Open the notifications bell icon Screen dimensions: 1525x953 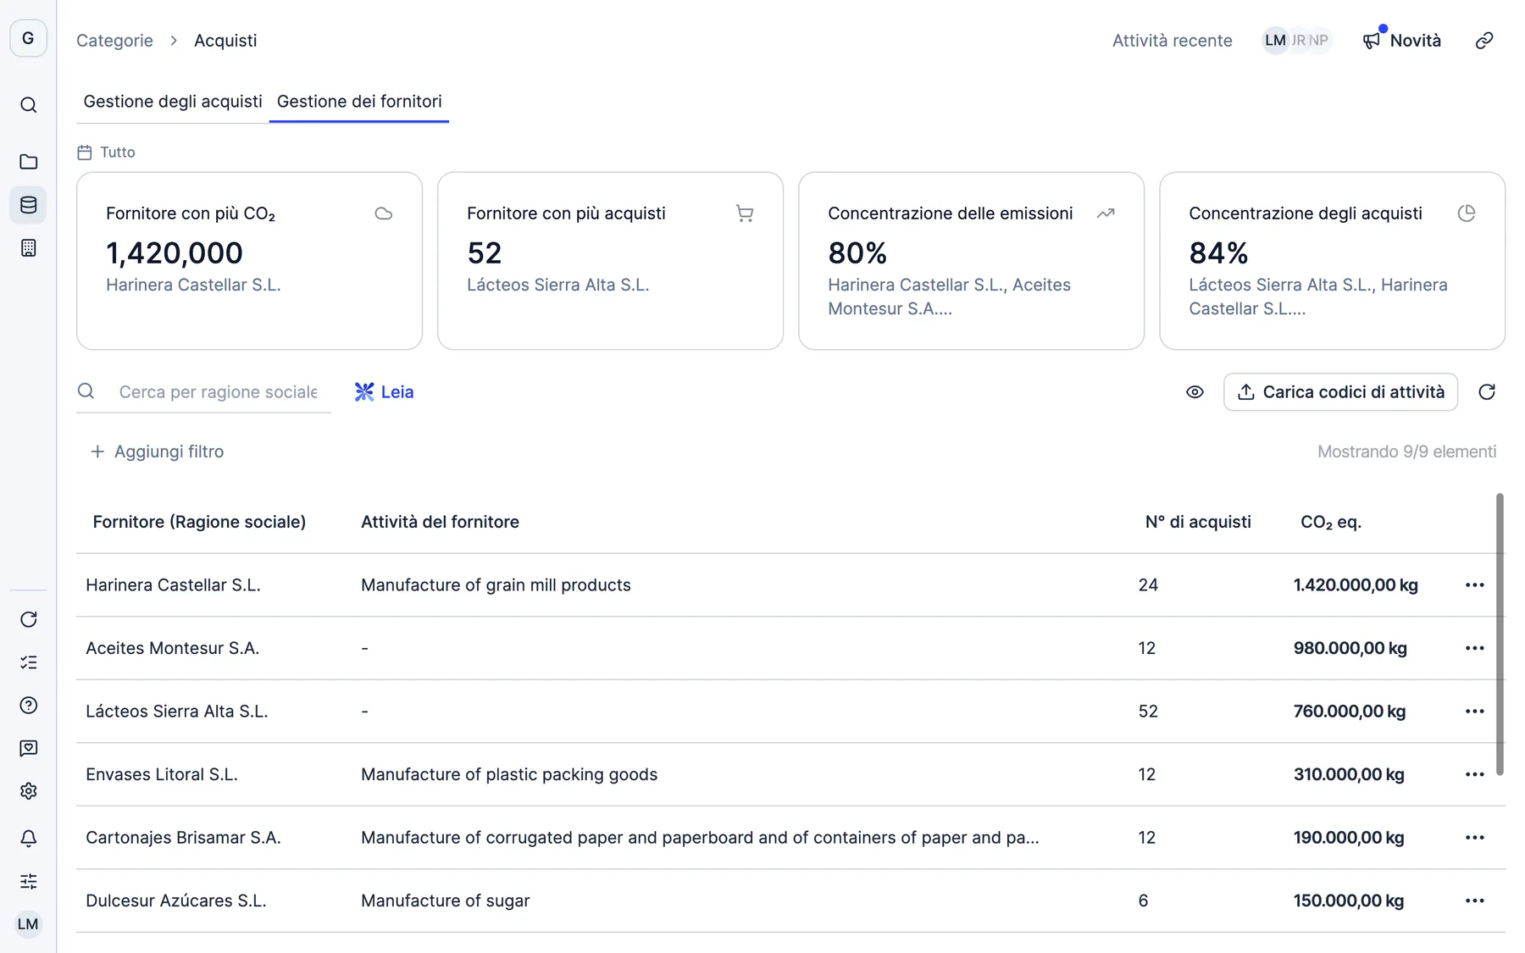click(28, 838)
